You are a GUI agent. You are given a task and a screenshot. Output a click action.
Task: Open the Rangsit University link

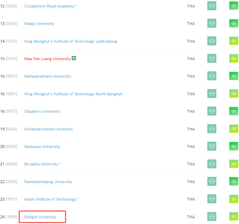(40, 217)
